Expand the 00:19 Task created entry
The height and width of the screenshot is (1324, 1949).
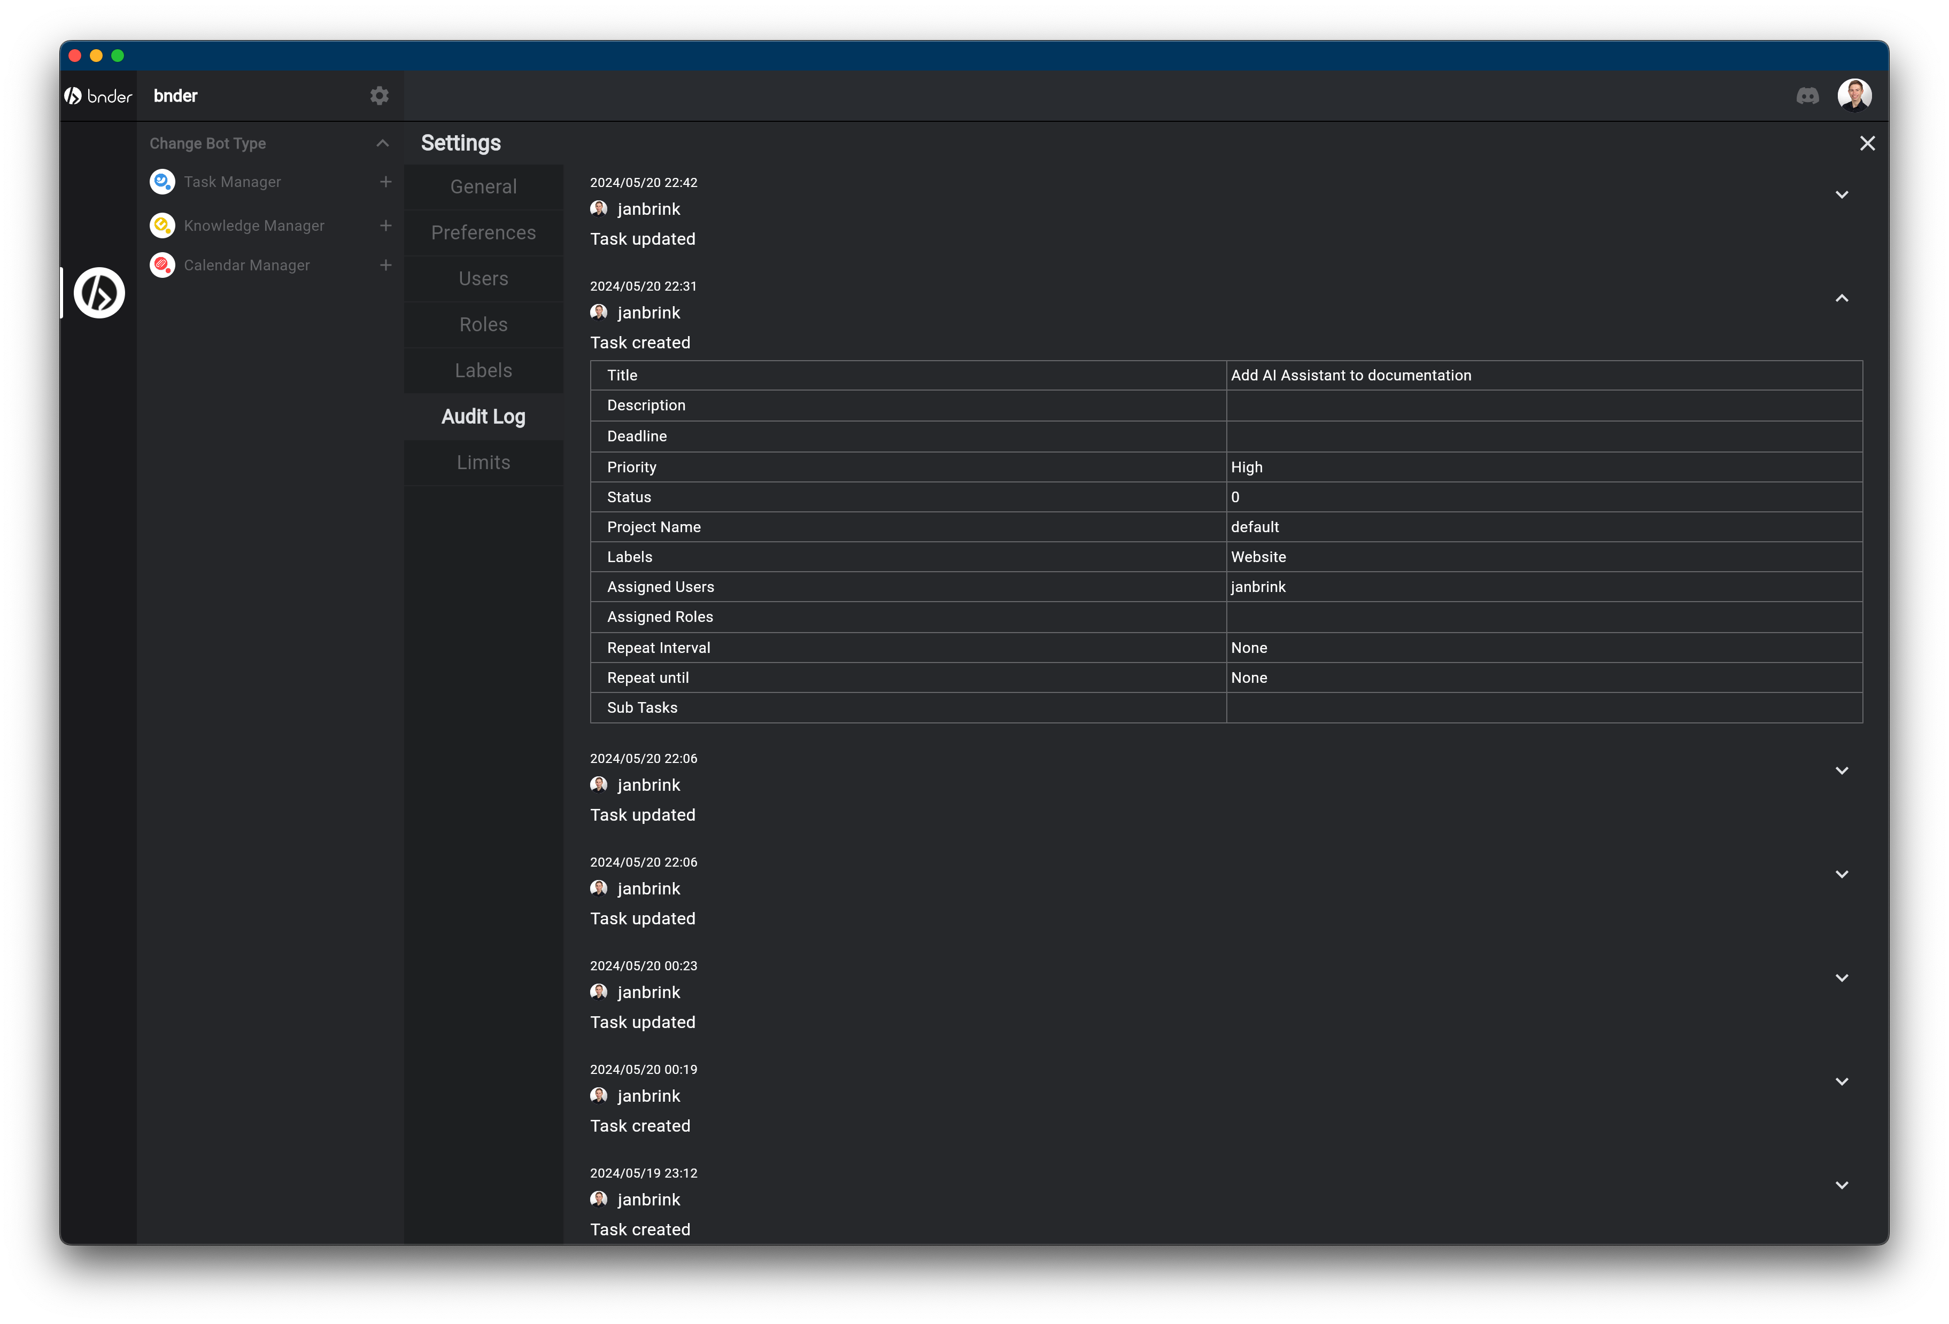[1842, 1082]
